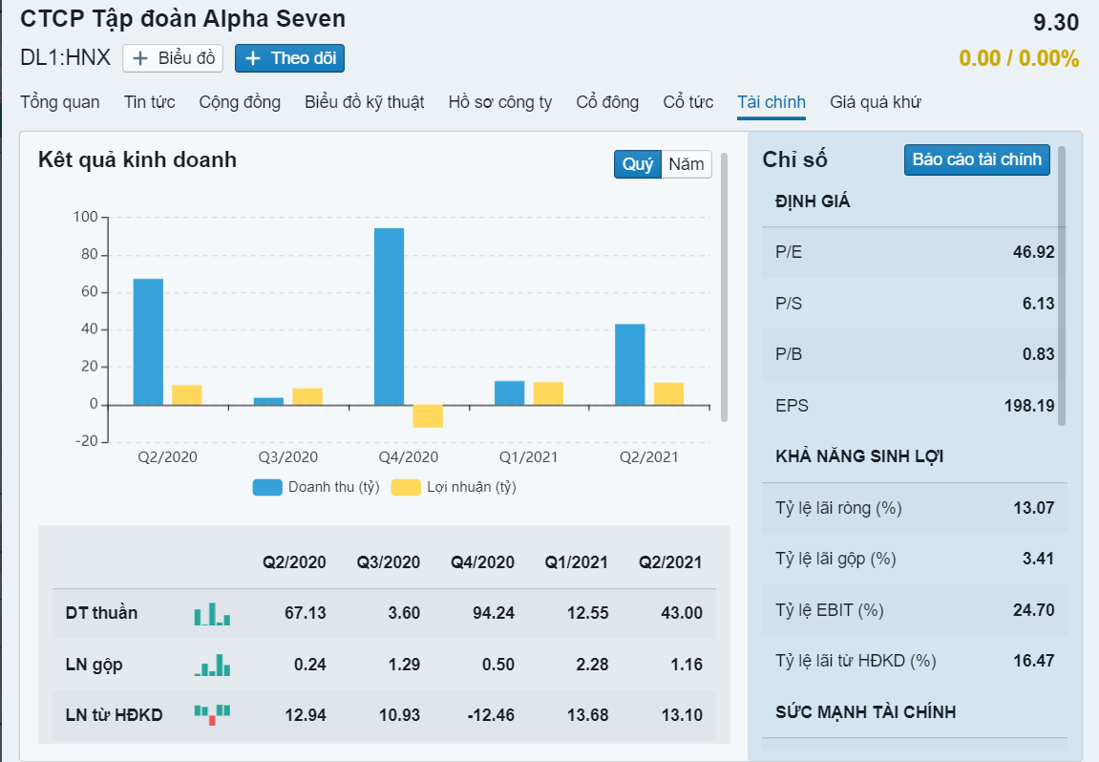Click the Kết quả kinh doanh scrollbar

[724, 286]
